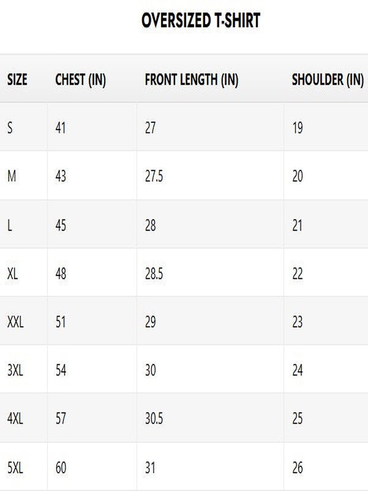This screenshot has width=368, height=491.
Task: Click the L size row label
Action: [x=9, y=225]
